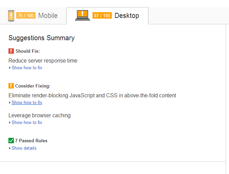Click the Suggestions Summary title

(x=42, y=38)
